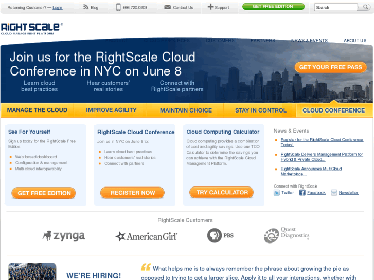Open the NEWS & EVENTS menu

(309, 41)
